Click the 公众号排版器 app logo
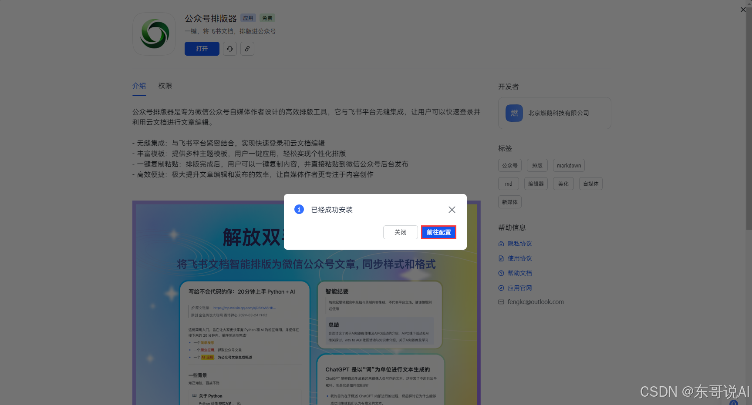Screen dimensions: 752x405 (154, 34)
